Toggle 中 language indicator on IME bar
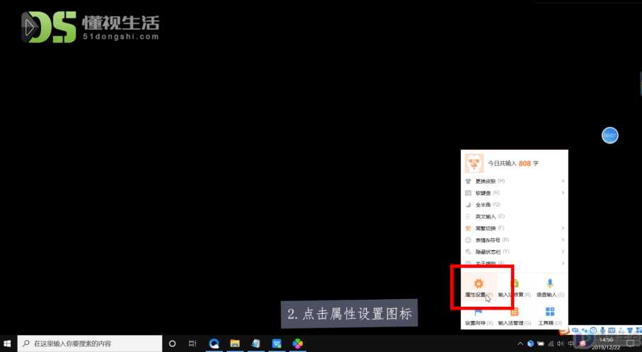 pos(575,330)
